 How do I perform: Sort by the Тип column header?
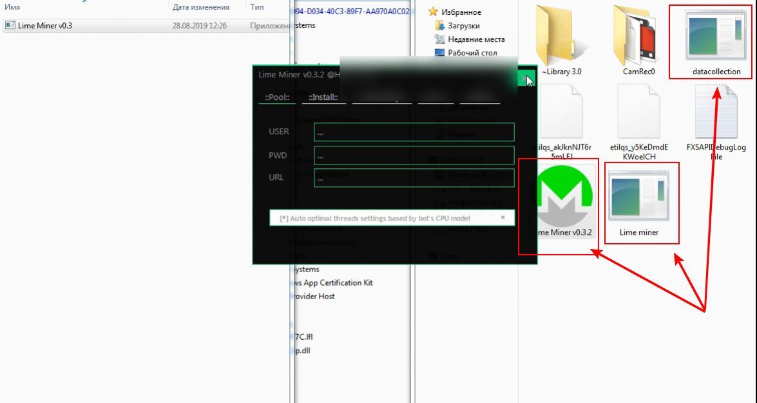point(257,7)
